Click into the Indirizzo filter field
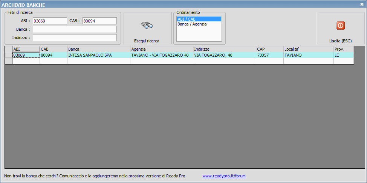This screenshot has width=367, height=183. point(75,38)
